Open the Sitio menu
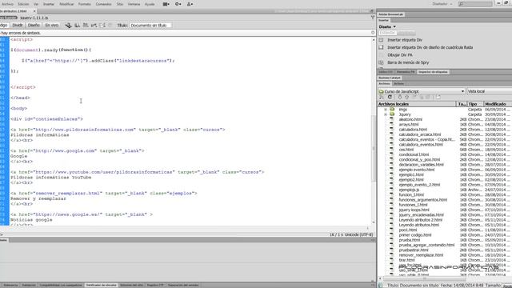The width and height of the screenshot is (512, 288). pyautogui.click(x=120, y=4)
